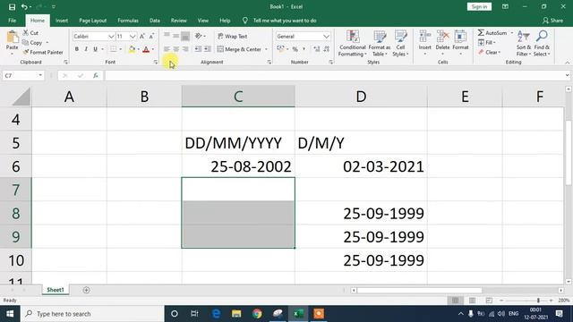
Task: Open the font name dropdown (Calibri)
Action: [x=111, y=37]
